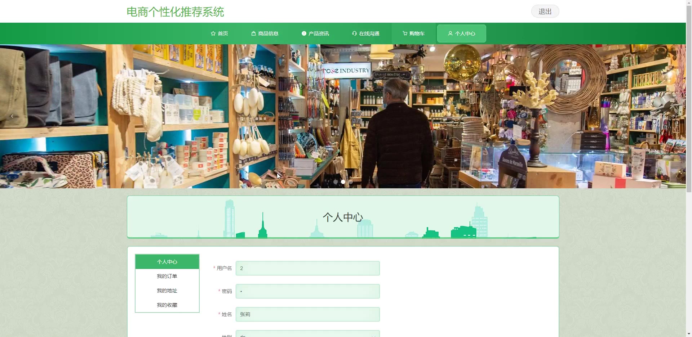Screen dimensions: 692x337
Task: Select the active middle carousel dot
Action: pos(343,182)
